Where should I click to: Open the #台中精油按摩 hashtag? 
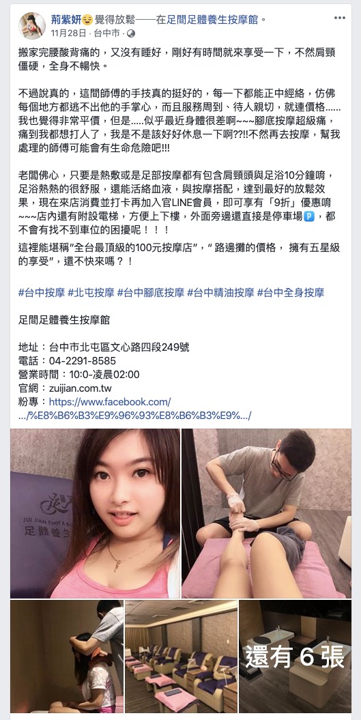[x=220, y=293]
